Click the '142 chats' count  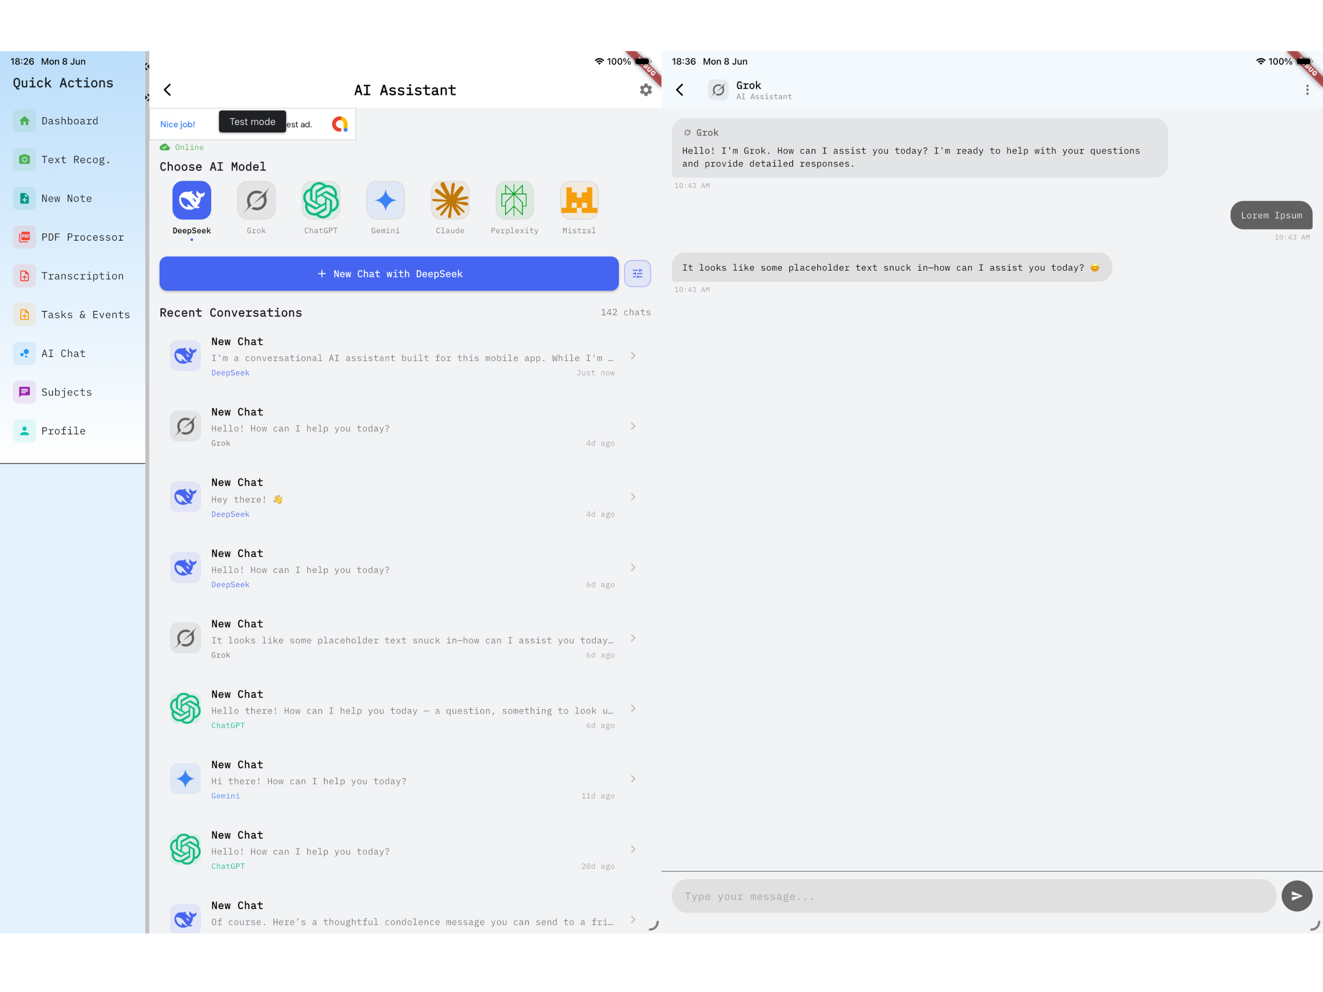point(625,312)
